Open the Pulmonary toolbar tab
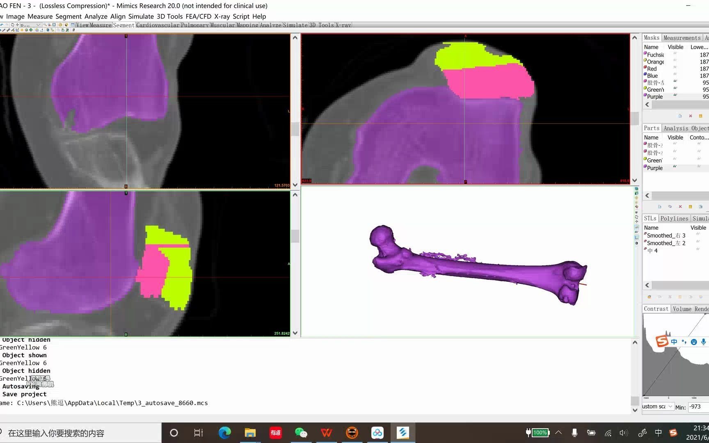 click(195, 25)
